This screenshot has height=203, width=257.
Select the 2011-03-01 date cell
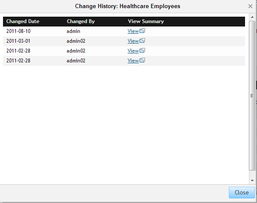click(x=18, y=41)
